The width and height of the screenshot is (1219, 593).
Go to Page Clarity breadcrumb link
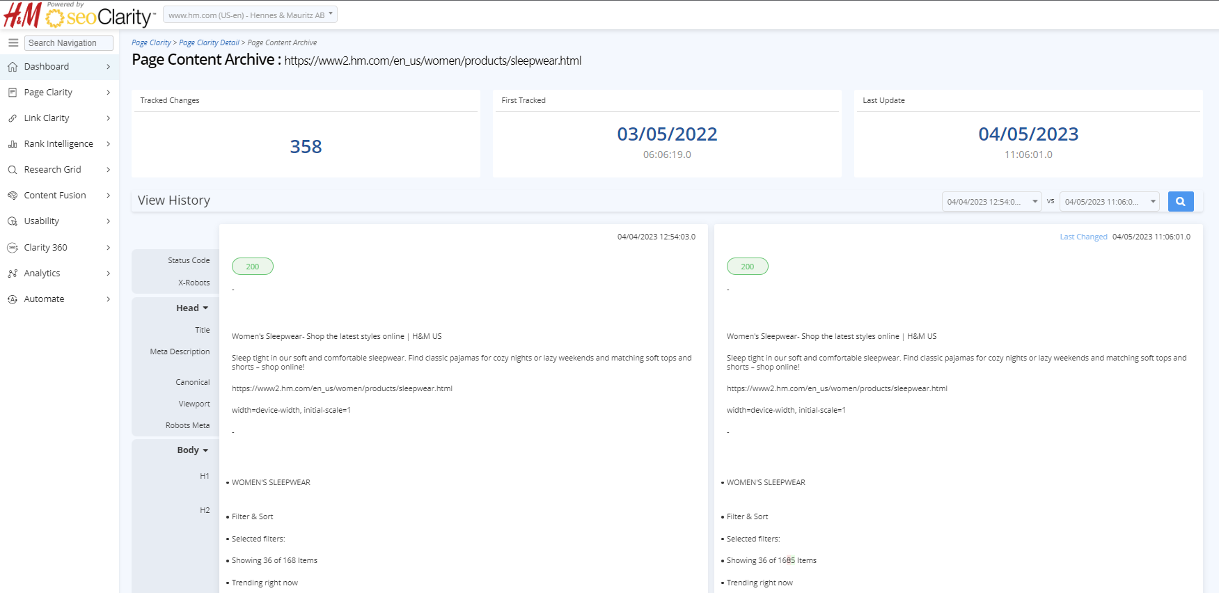tap(151, 43)
